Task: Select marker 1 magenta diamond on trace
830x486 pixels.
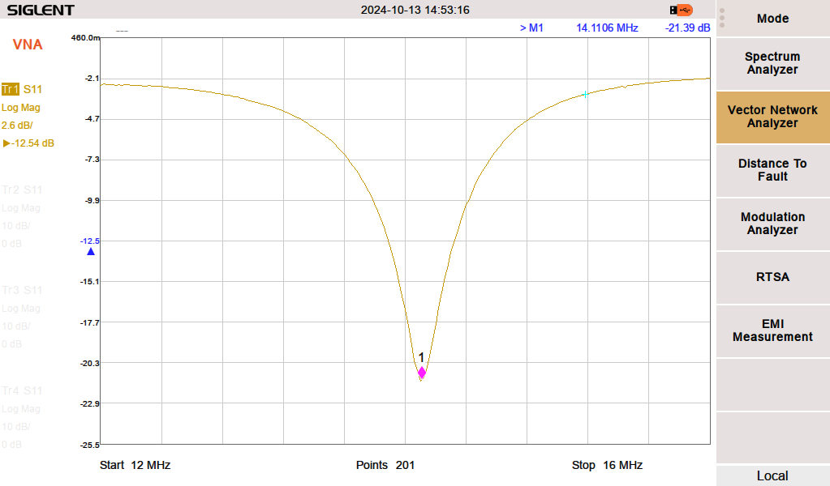Action: tap(422, 373)
